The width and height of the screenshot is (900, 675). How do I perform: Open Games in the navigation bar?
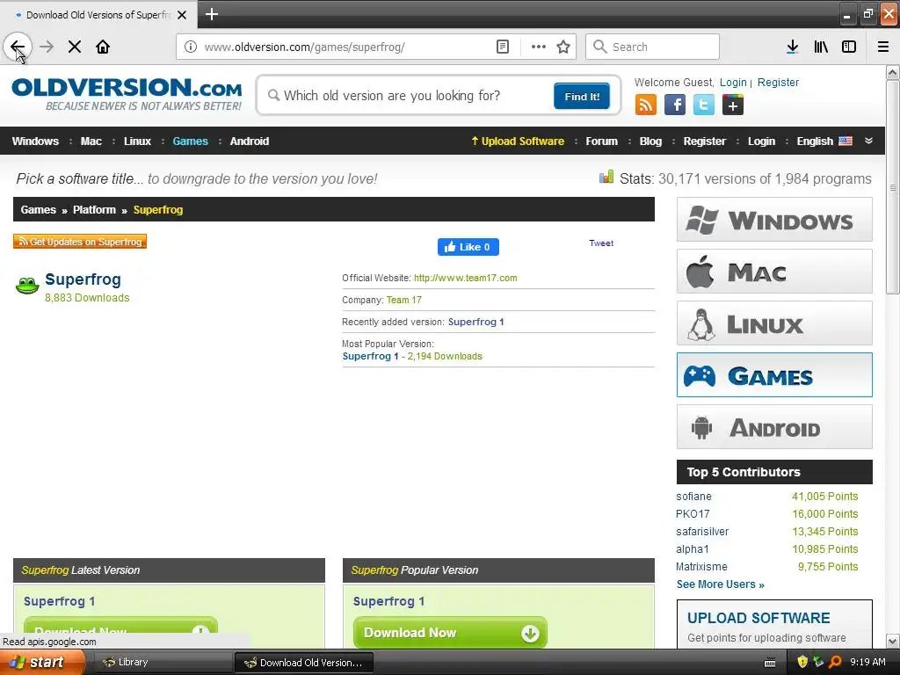(x=191, y=142)
